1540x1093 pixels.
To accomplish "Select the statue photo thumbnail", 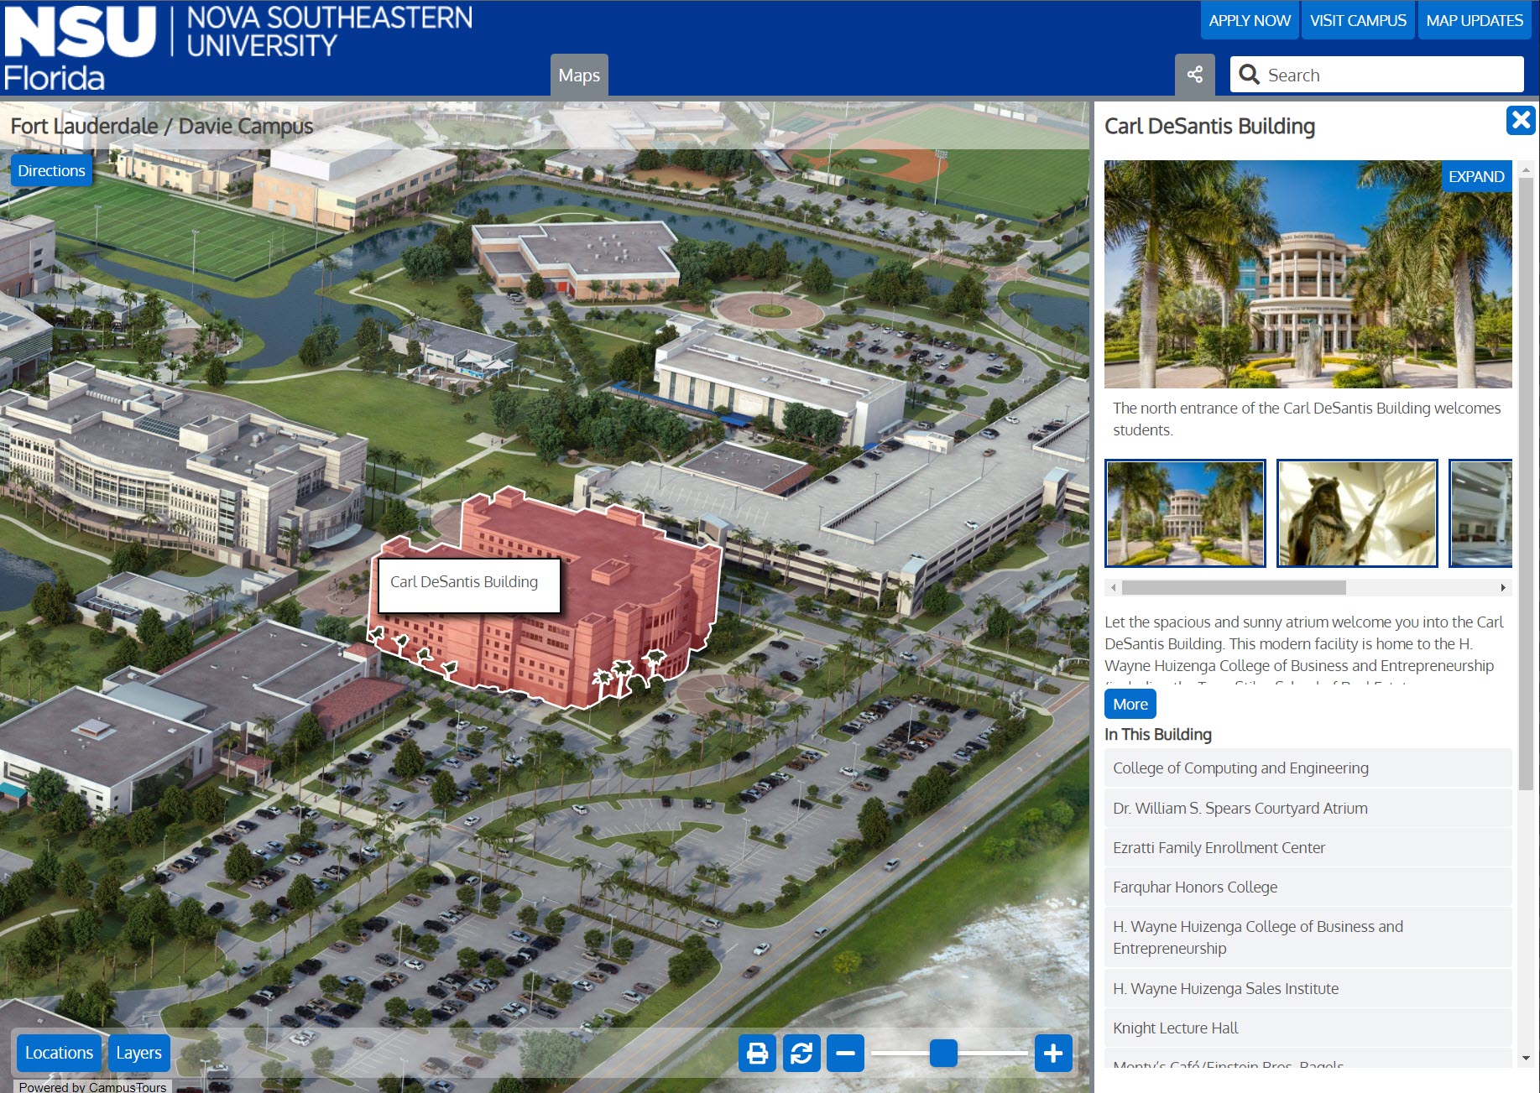I will (x=1356, y=513).
